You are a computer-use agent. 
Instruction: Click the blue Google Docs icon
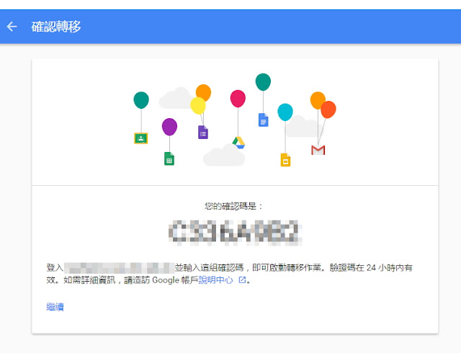pyautogui.click(x=263, y=120)
